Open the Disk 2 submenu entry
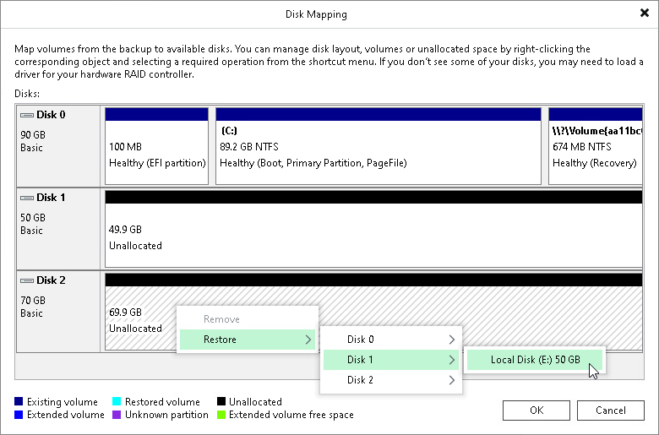Viewport: 659px width, 435px height. click(x=391, y=380)
